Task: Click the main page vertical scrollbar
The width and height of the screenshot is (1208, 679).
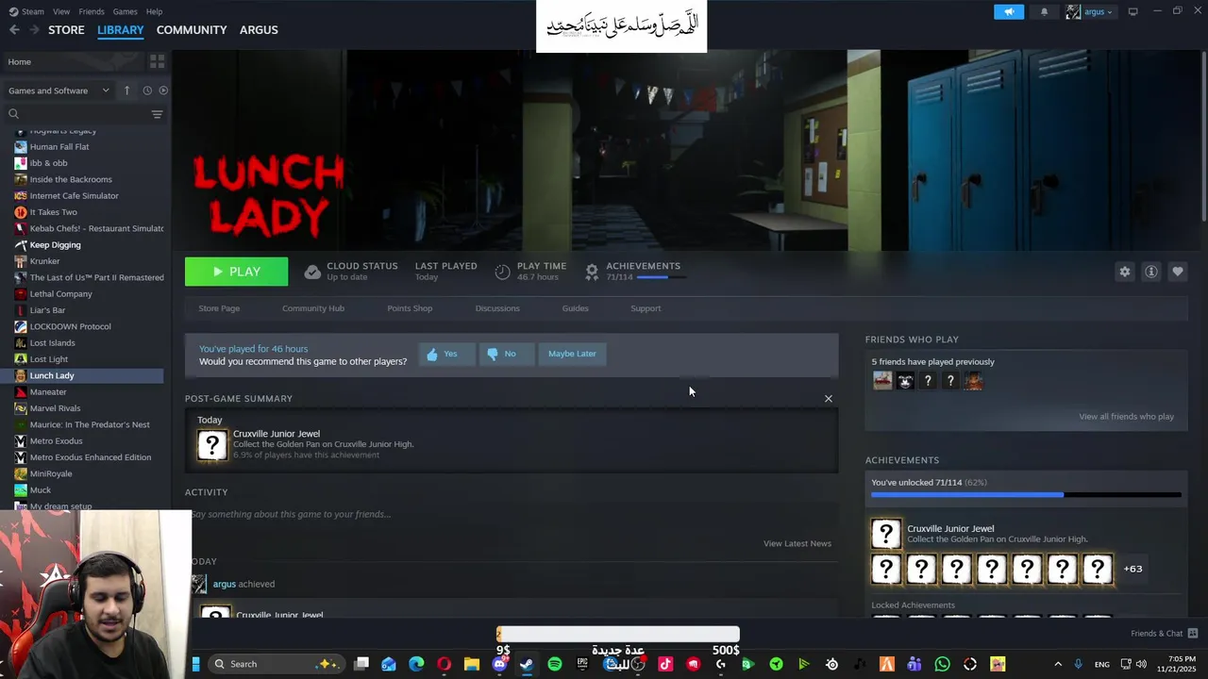Action: point(1203,137)
